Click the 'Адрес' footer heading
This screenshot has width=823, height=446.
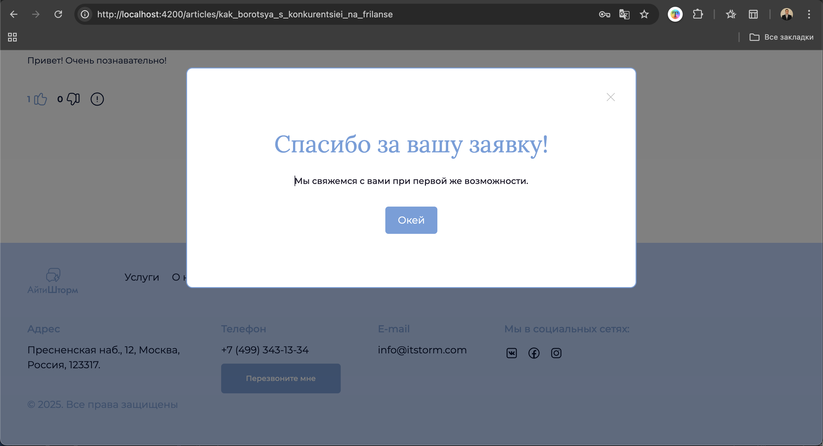pos(44,329)
